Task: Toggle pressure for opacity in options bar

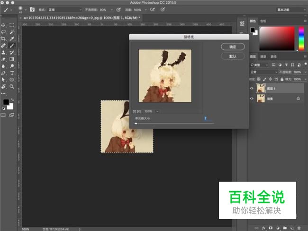Action: tap(118, 9)
